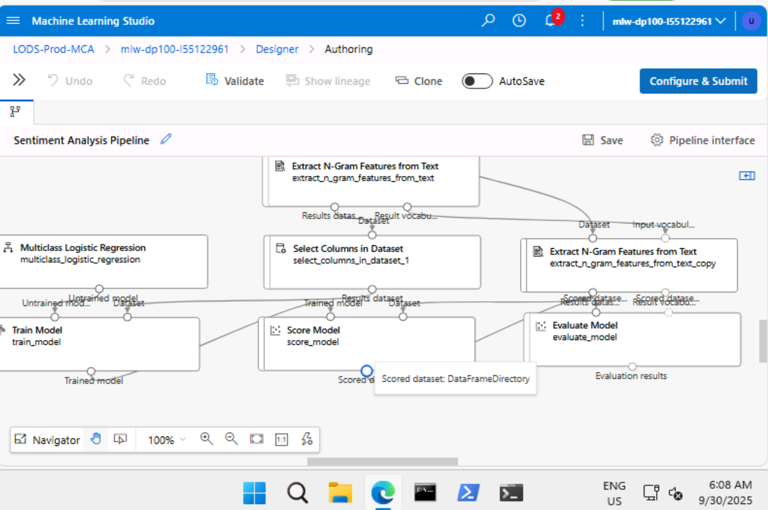Zoom in on the canvas
Image resolution: width=768 pixels, height=510 pixels.
click(x=207, y=439)
